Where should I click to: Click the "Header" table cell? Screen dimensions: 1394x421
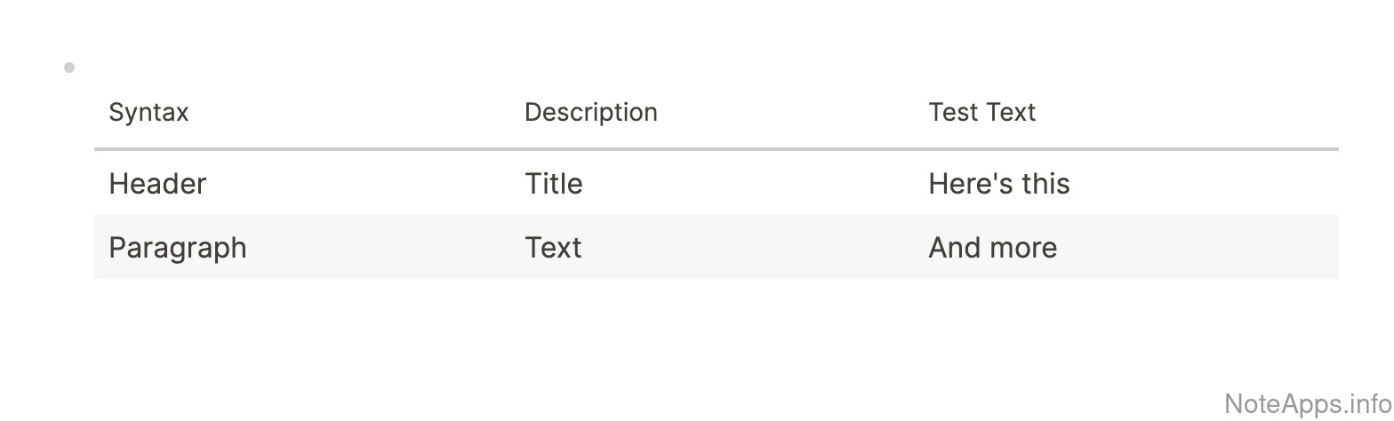tap(157, 184)
